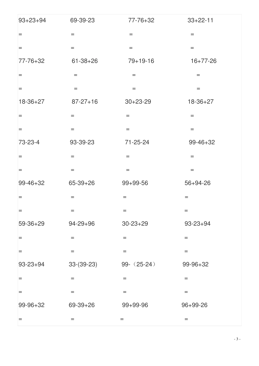Click the problem 33+22-11

[x=200, y=20]
